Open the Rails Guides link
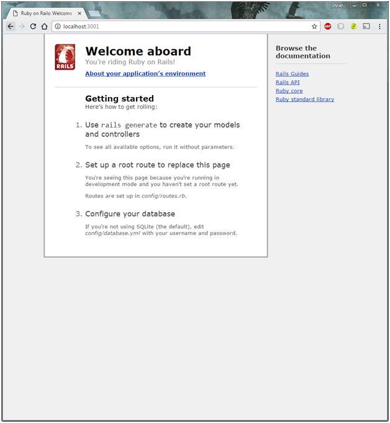This screenshot has height=423, width=390. coord(292,73)
